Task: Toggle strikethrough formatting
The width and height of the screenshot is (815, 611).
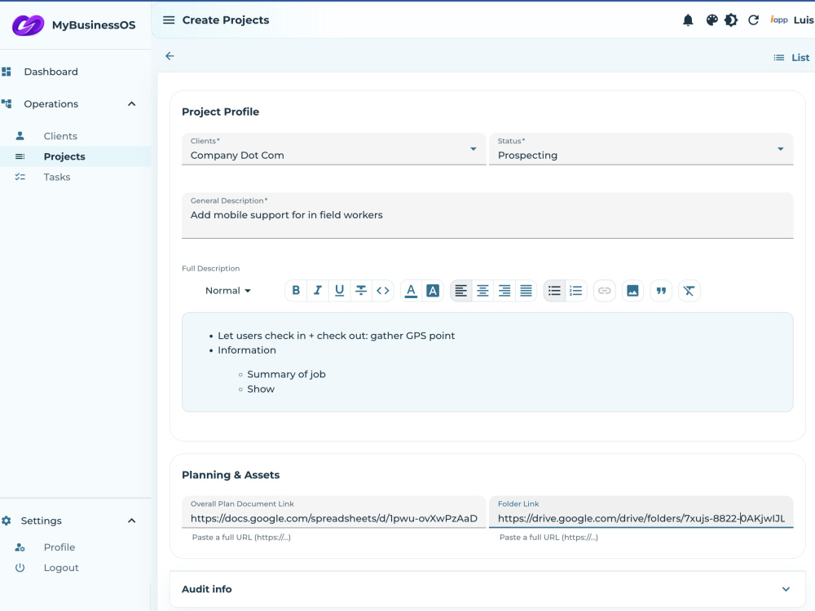Action: click(361, 291)
